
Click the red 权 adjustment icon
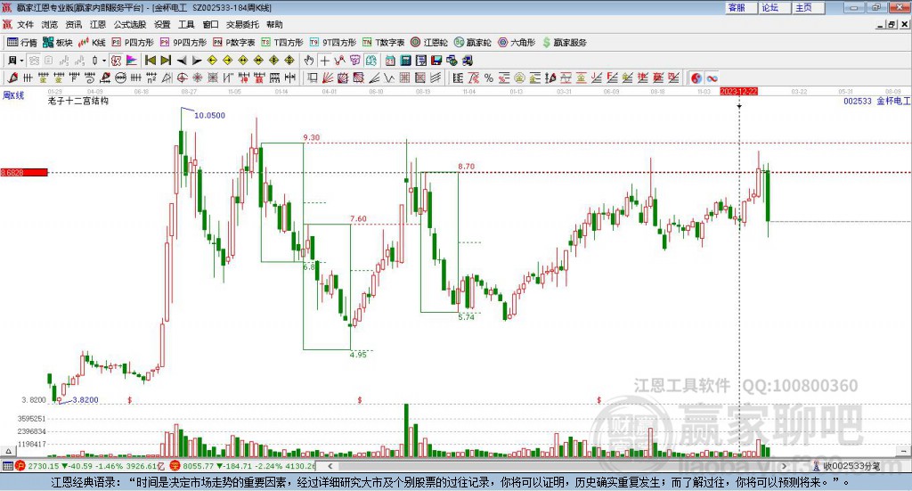coord(117,61)
